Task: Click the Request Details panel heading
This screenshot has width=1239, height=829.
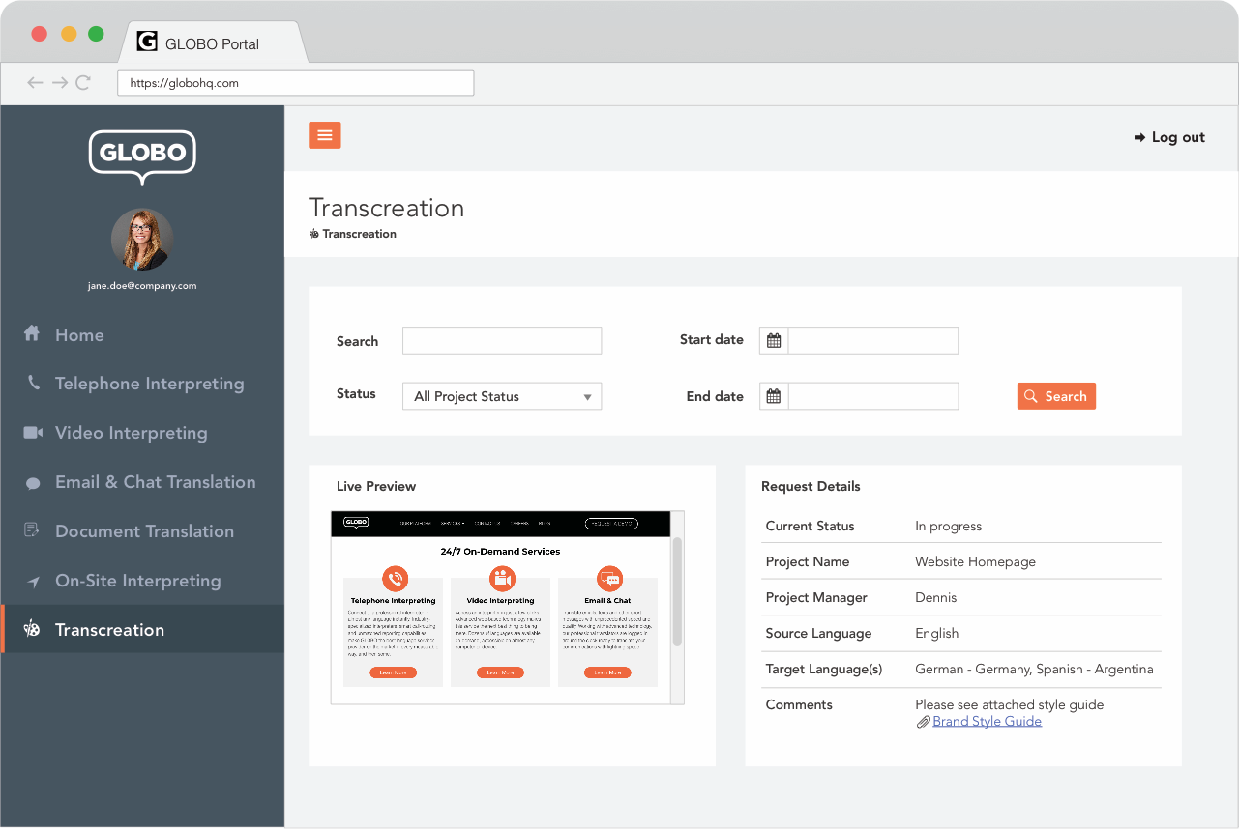Action: 811,487
